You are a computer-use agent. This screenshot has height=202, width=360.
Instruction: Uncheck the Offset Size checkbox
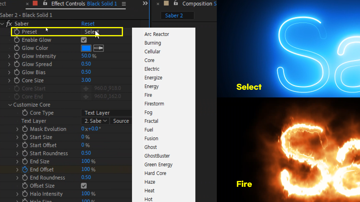pyautogui.click(x=84, y=186)
